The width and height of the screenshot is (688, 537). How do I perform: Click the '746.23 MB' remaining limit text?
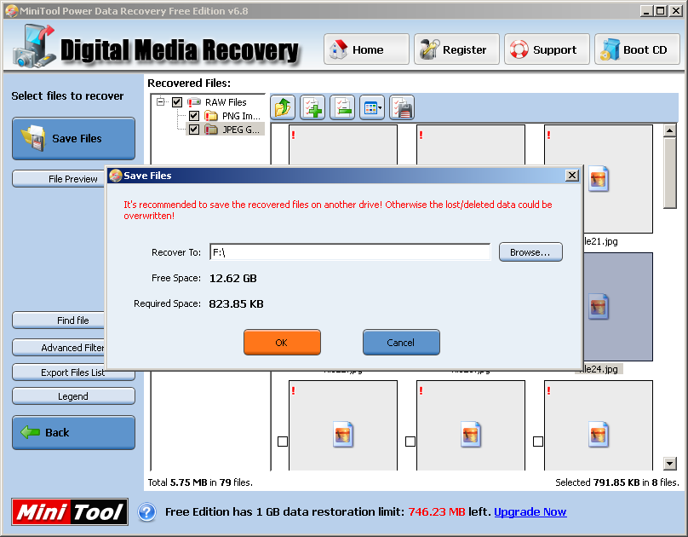pos(437,512)
